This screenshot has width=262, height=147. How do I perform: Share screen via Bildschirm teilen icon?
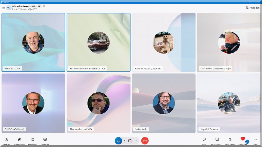click(217, 139)
